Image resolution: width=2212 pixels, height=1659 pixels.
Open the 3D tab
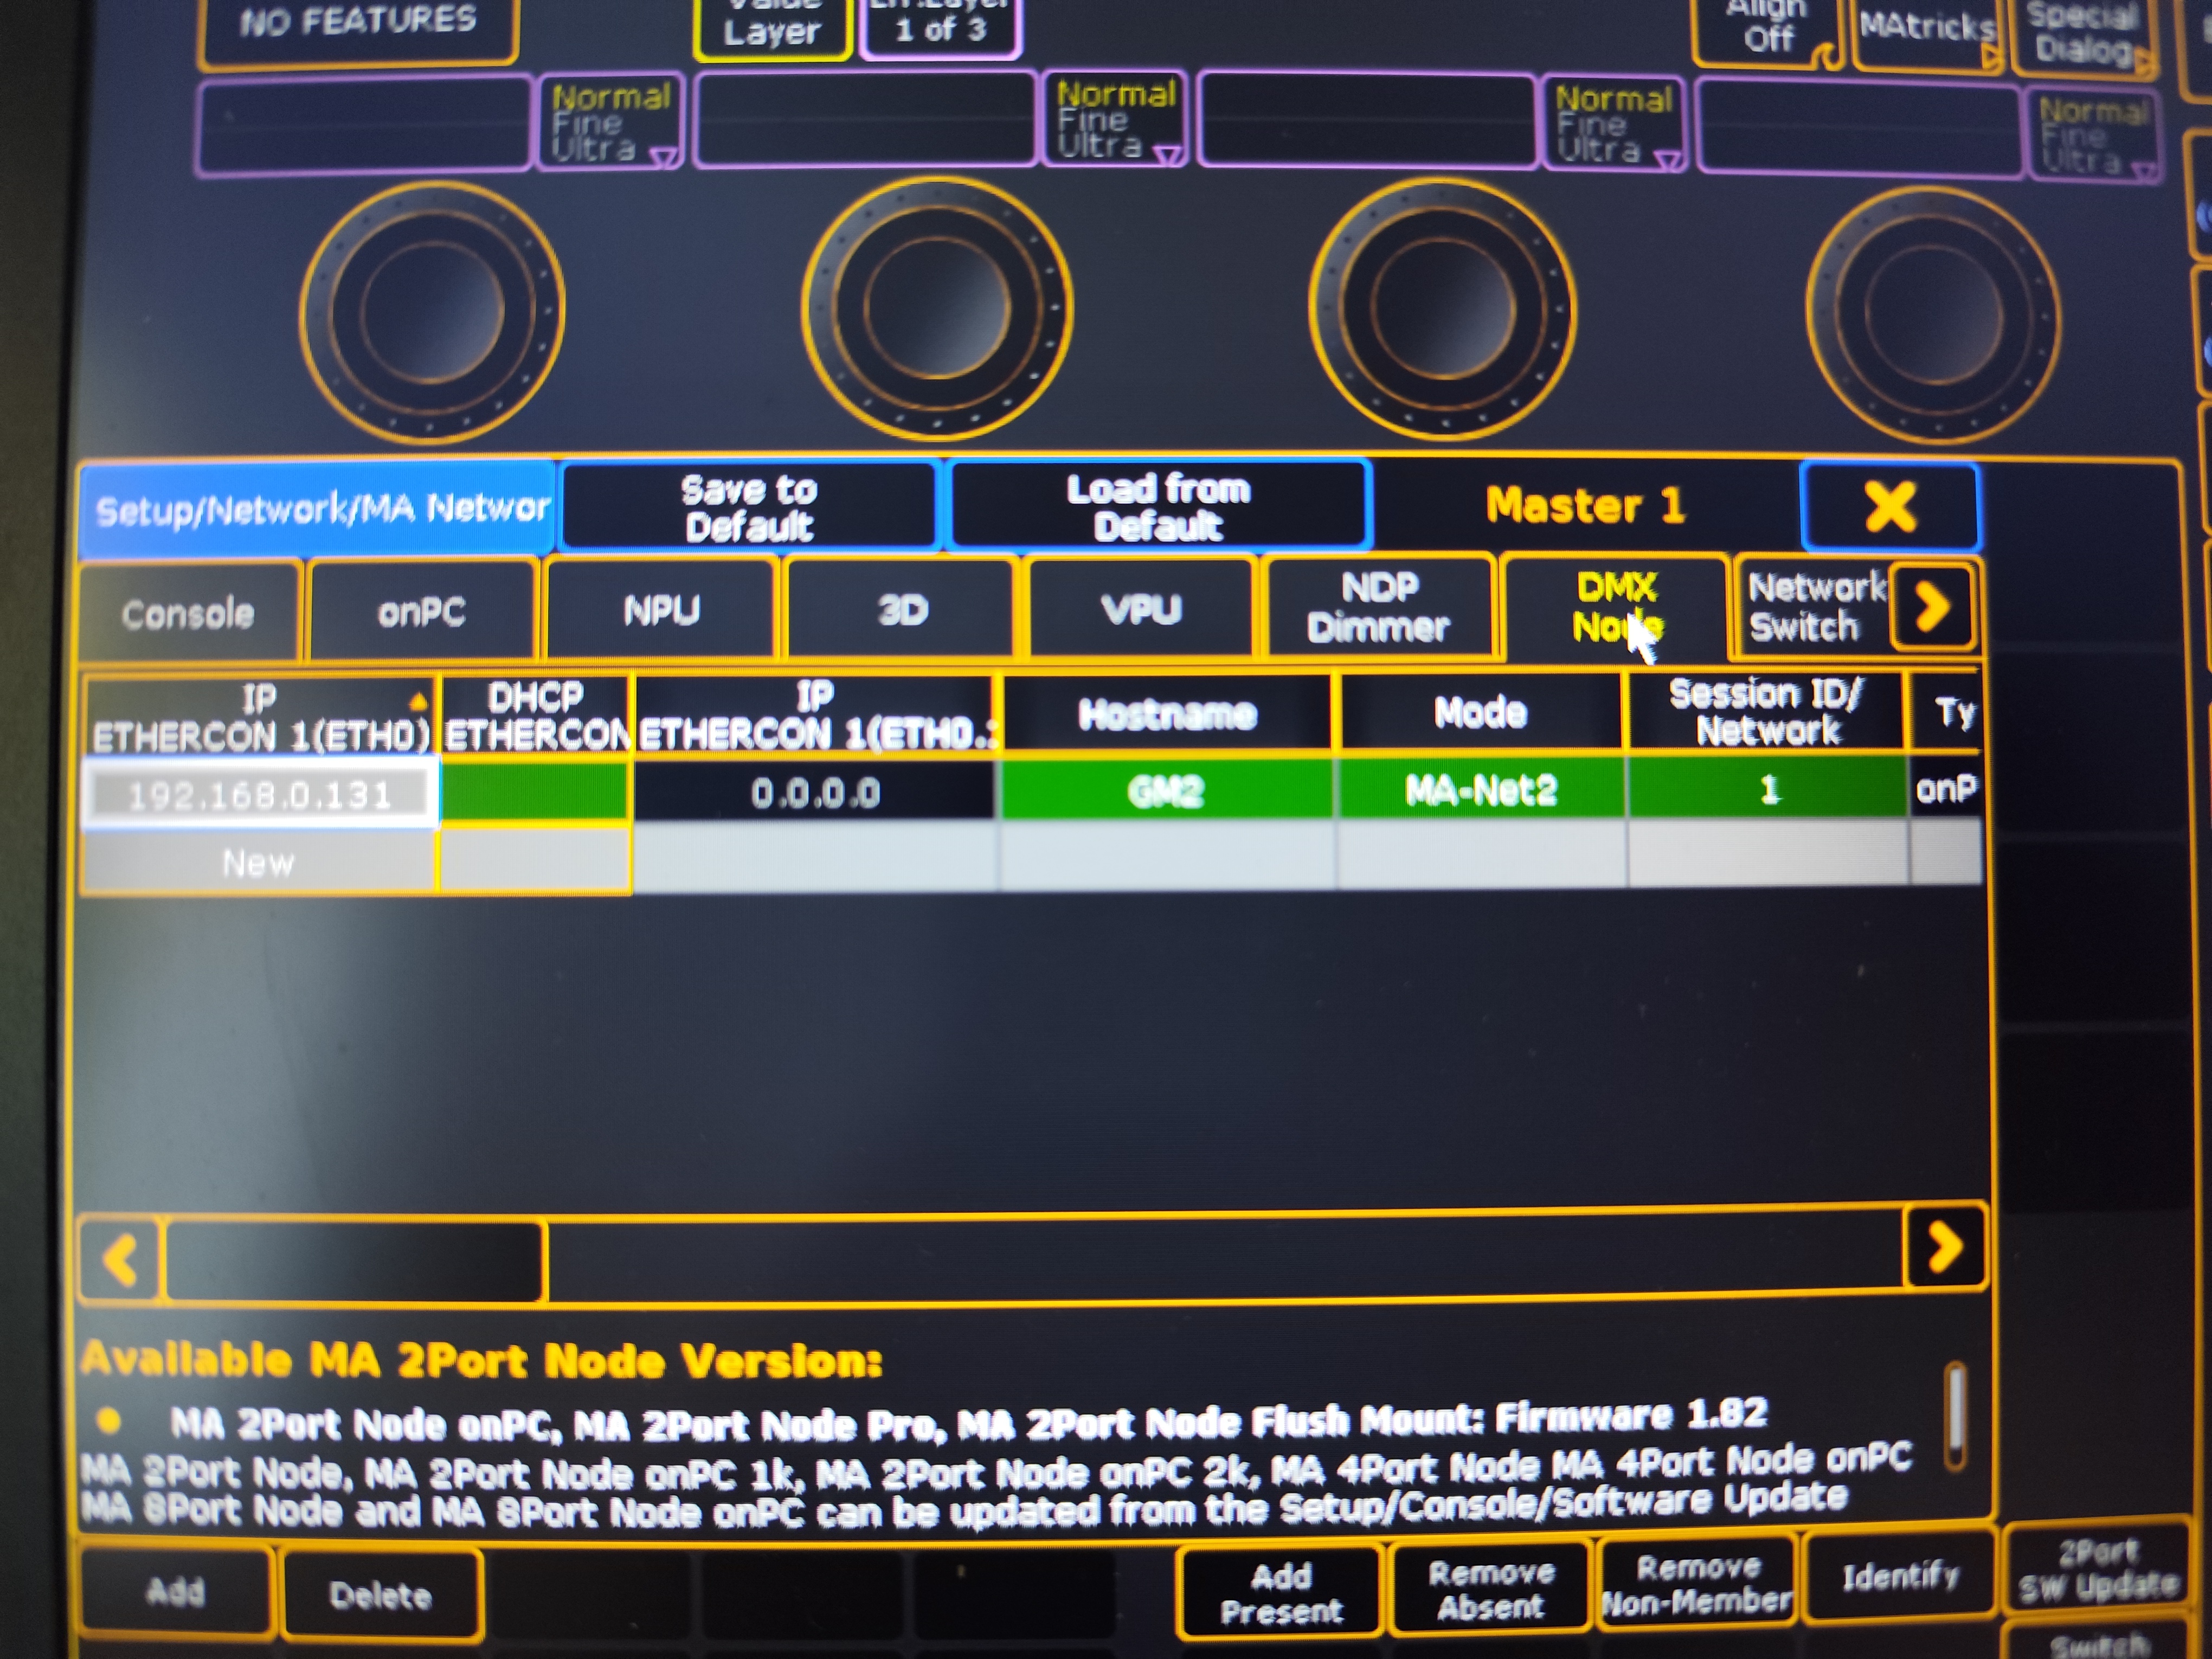pos(902,608)
